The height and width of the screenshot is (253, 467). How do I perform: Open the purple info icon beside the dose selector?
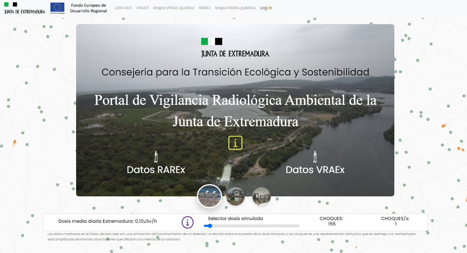(187, 222)
